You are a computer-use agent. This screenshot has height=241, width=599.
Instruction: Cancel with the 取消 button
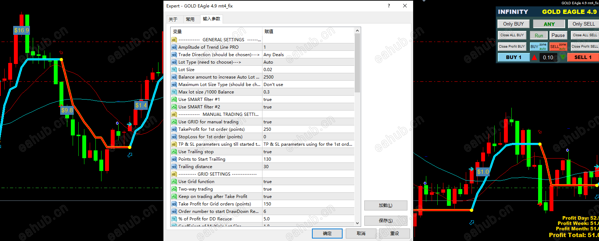(x=361, y=234)
